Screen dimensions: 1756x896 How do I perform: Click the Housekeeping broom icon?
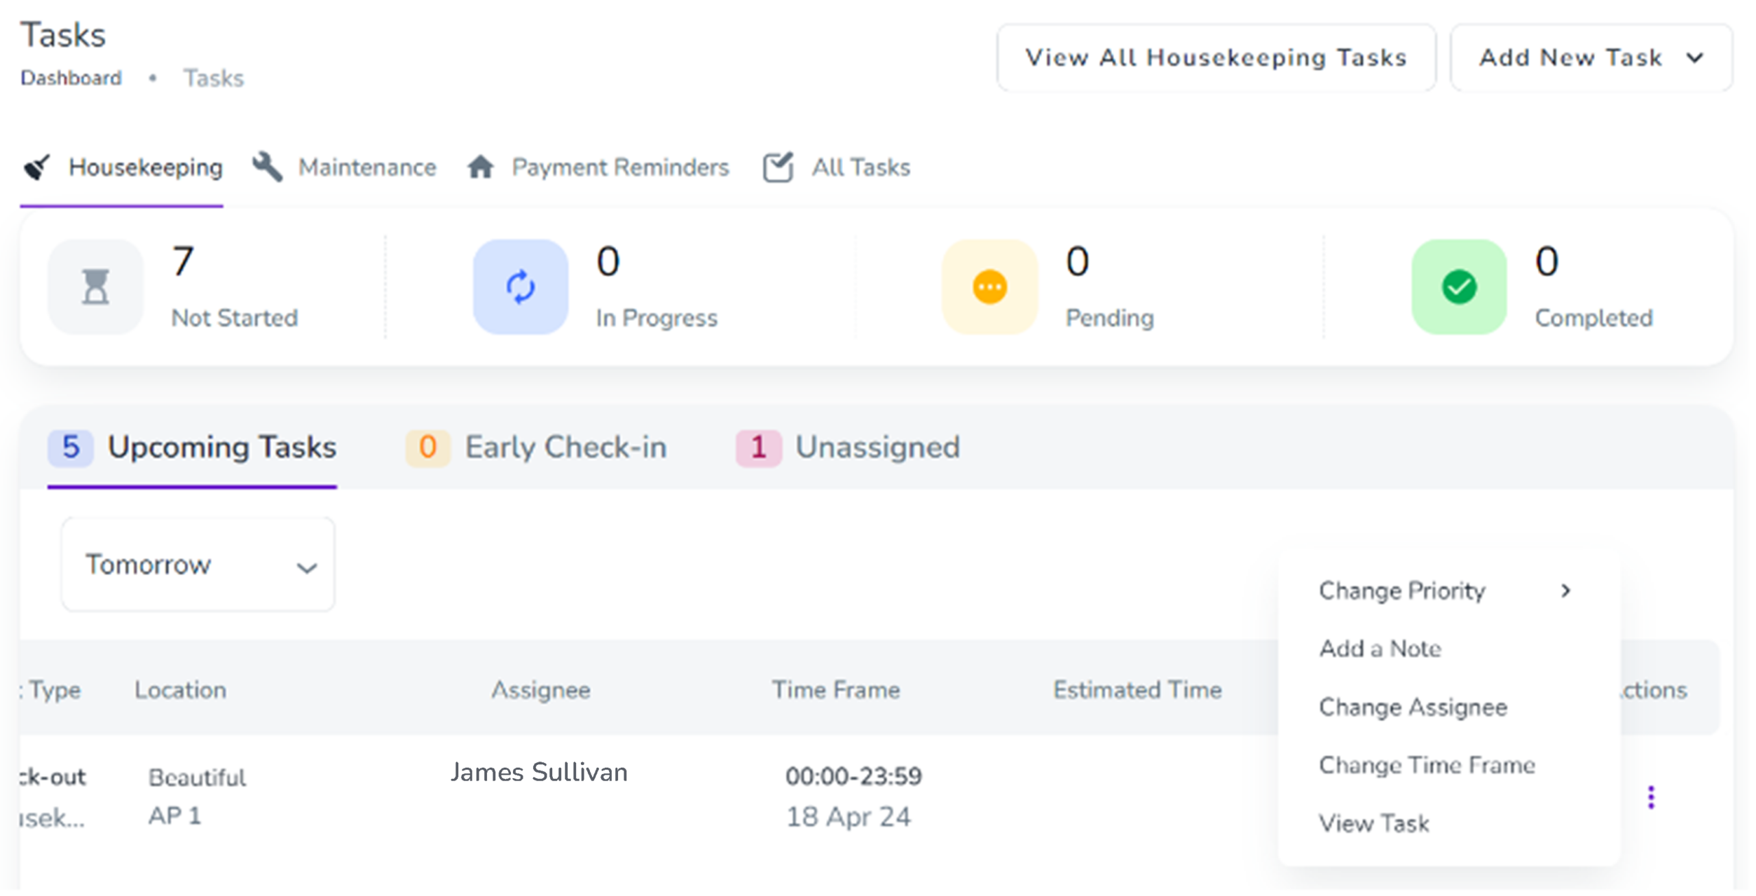[37, 167]
